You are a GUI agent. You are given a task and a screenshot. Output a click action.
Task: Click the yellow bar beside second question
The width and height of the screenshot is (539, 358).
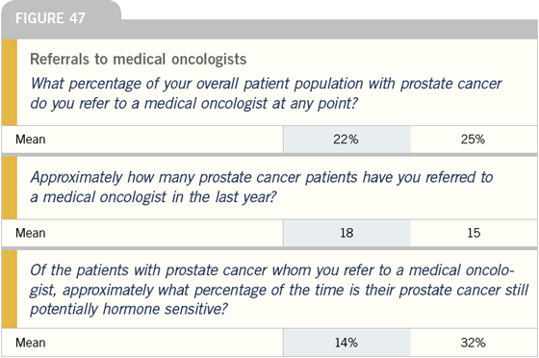click(10, 188)
